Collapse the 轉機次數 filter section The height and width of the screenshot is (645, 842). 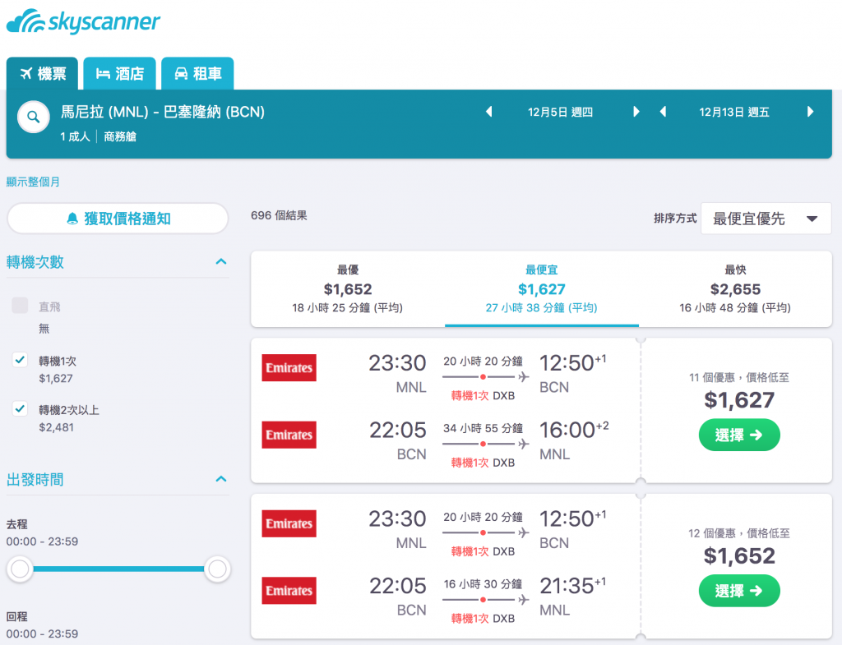point(220,262)
